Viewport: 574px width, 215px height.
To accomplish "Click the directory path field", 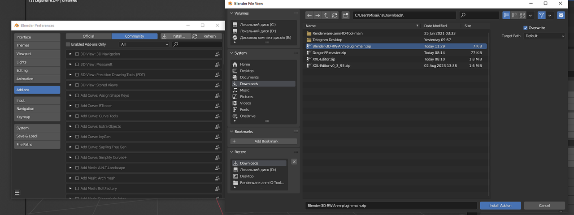I will [404, 15].
